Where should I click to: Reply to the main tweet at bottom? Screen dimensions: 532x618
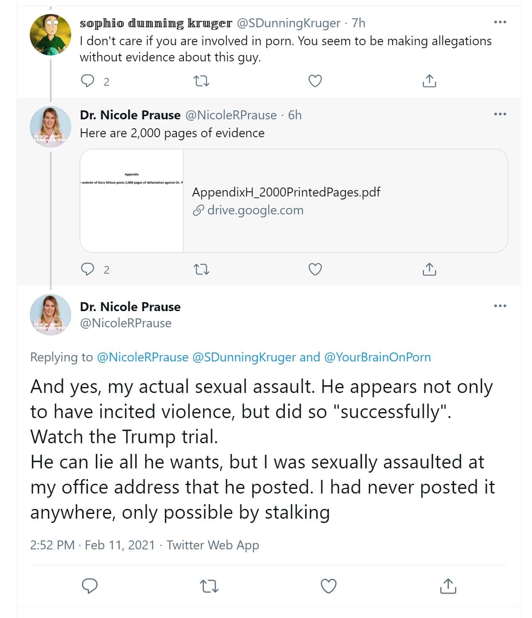click(x=90, y=586)
